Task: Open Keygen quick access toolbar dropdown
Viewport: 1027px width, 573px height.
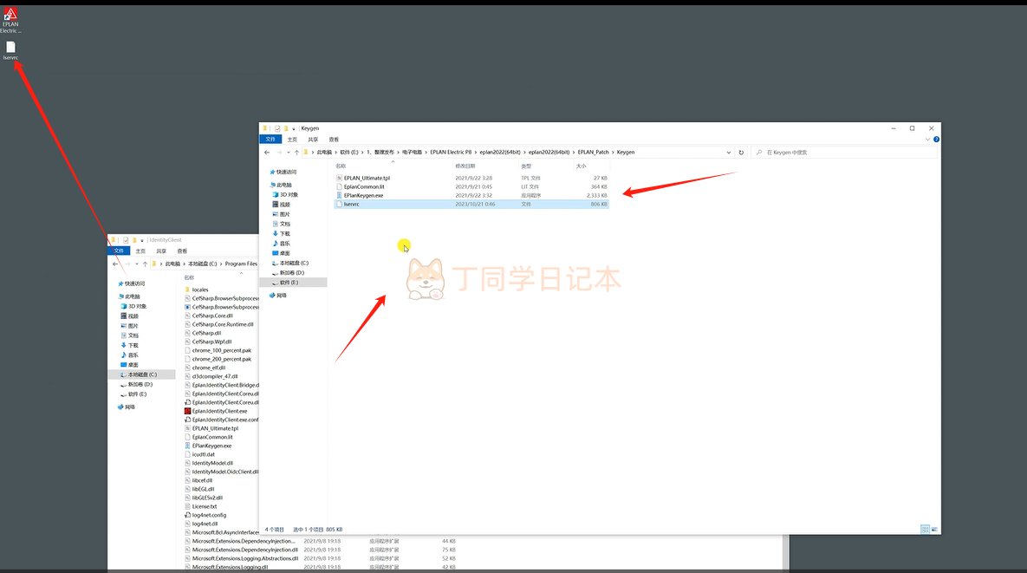Action: tap(294, 128)
